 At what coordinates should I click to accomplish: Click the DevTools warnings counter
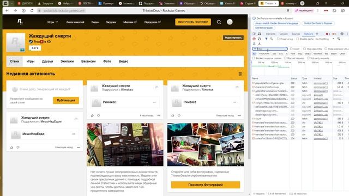(334, 34)
